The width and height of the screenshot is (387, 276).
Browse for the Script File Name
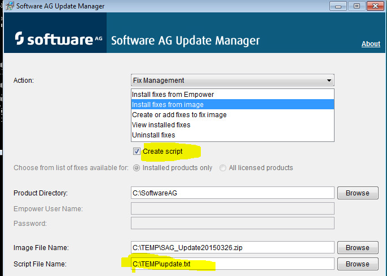coord(358,264)
